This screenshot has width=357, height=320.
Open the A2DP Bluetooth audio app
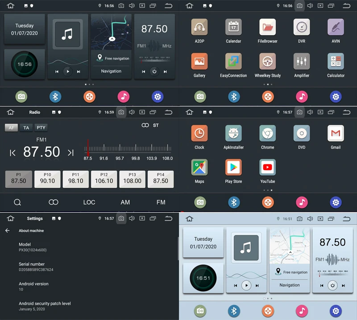[199, 28]
